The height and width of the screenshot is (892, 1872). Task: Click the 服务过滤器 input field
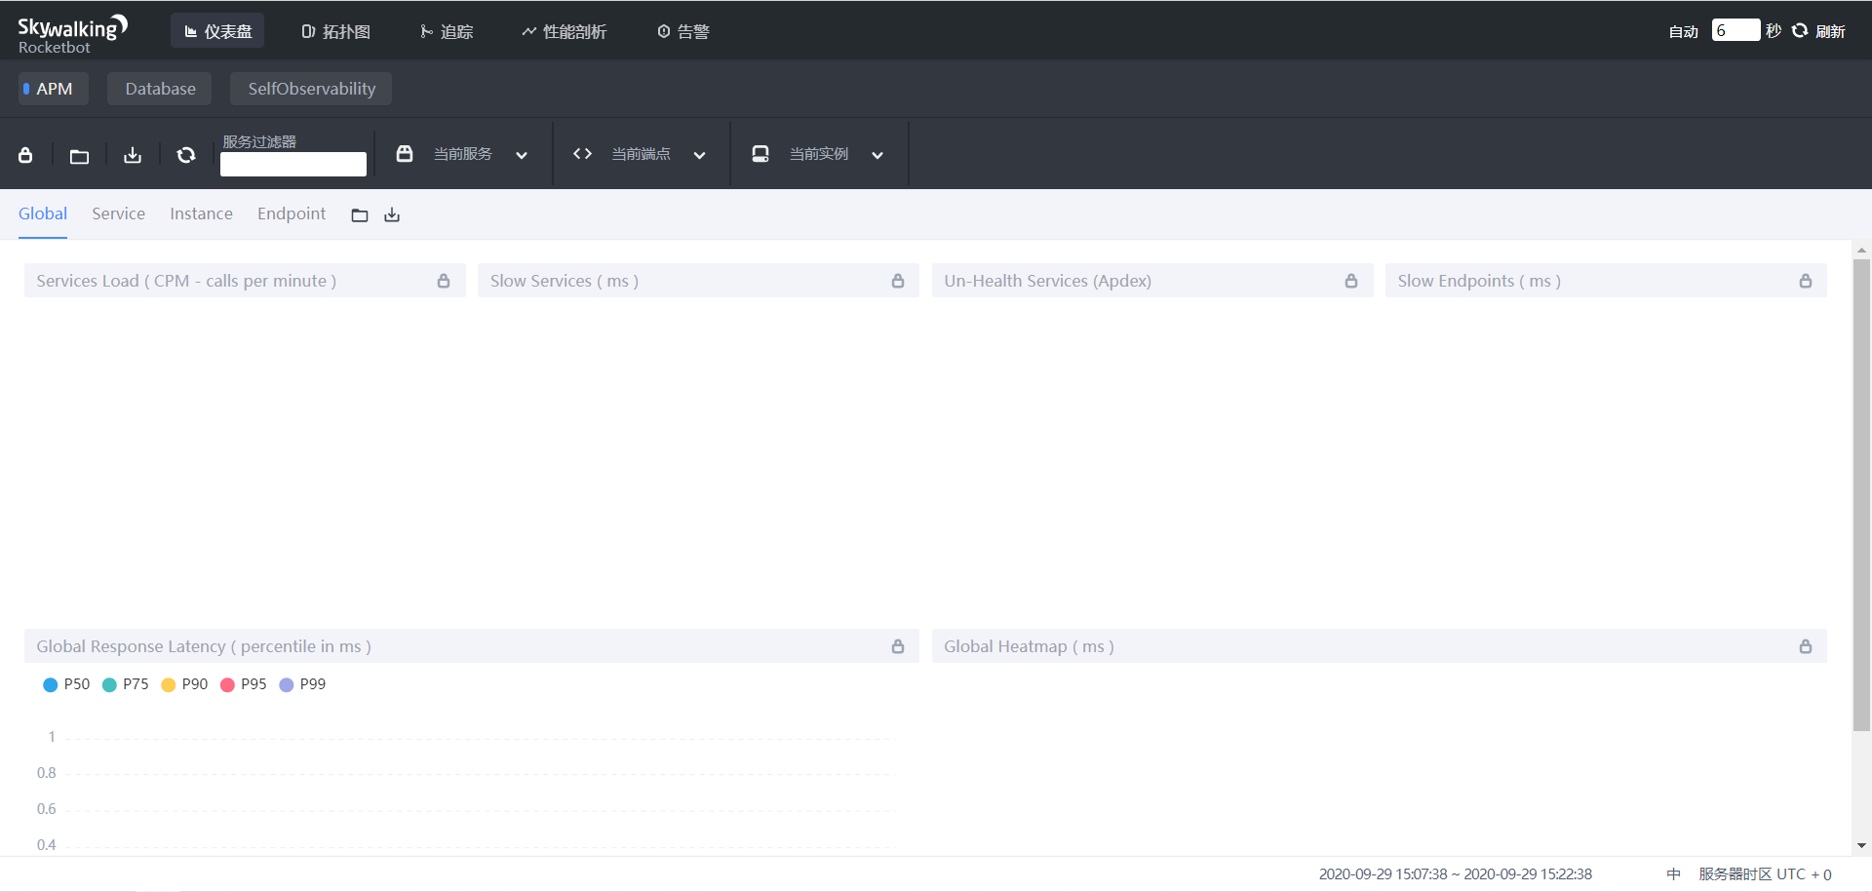293,164
